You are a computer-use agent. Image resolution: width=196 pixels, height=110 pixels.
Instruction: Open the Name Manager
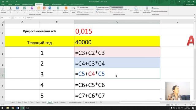(73, 10)
